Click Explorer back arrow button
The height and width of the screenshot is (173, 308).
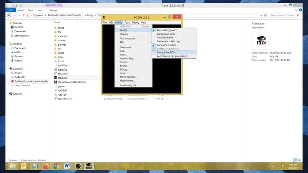(9, 15)
